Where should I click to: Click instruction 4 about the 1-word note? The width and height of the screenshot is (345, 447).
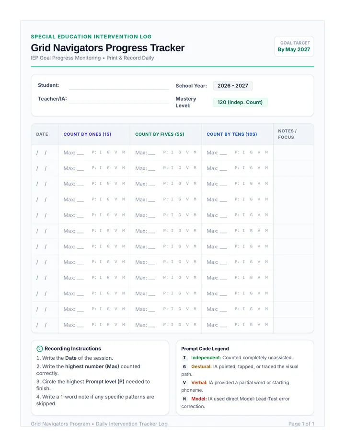pyautogui.click(x=95, y=400)
